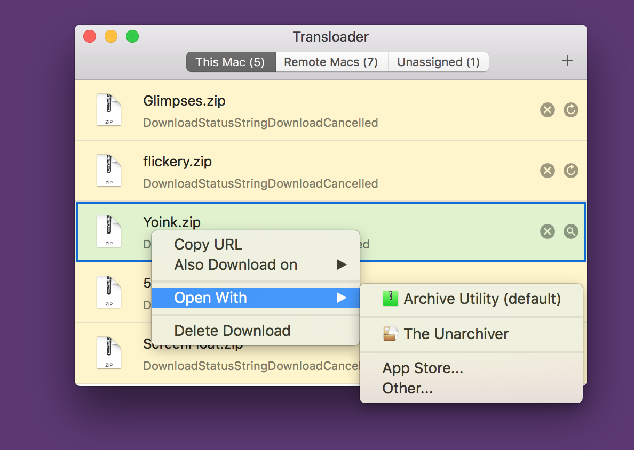Cancel the Glimpses.zip download with X icon
634x450 pixels.
point(548,110)
